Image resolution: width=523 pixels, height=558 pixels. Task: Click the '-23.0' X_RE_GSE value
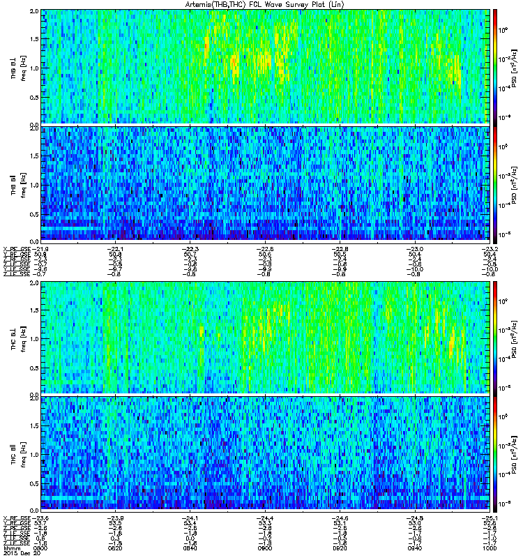tap(414, 249)
